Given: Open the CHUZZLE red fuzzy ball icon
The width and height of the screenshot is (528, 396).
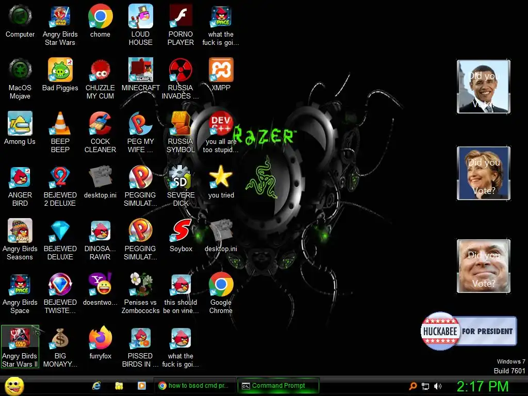Looking at the screenshot, I should tap(100, 79).
